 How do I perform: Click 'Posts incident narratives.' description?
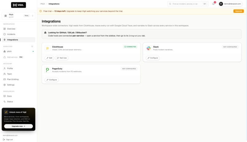[163, 50]
